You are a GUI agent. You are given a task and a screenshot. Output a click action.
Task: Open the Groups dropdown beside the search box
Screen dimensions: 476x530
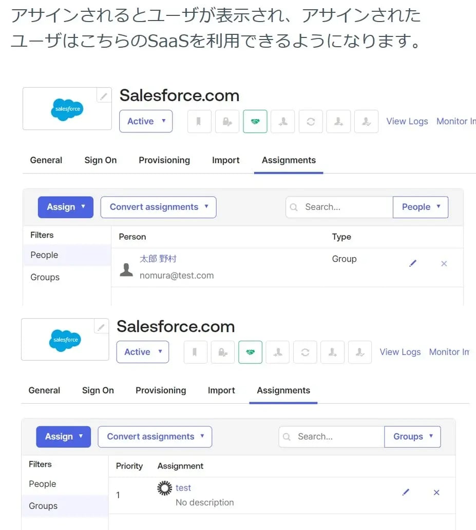pos(412,437)
